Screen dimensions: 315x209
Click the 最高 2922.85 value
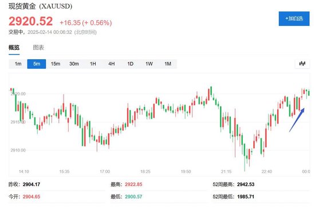(133, 184)
